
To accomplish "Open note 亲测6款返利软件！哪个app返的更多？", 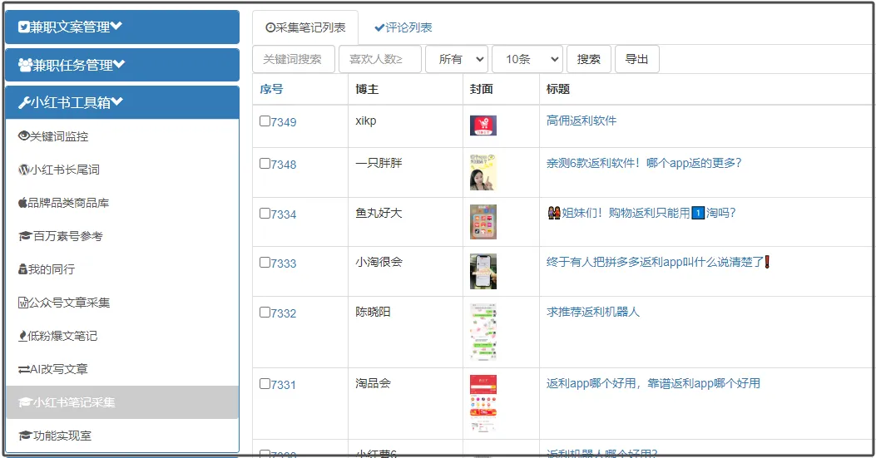I will coord(644,163).
